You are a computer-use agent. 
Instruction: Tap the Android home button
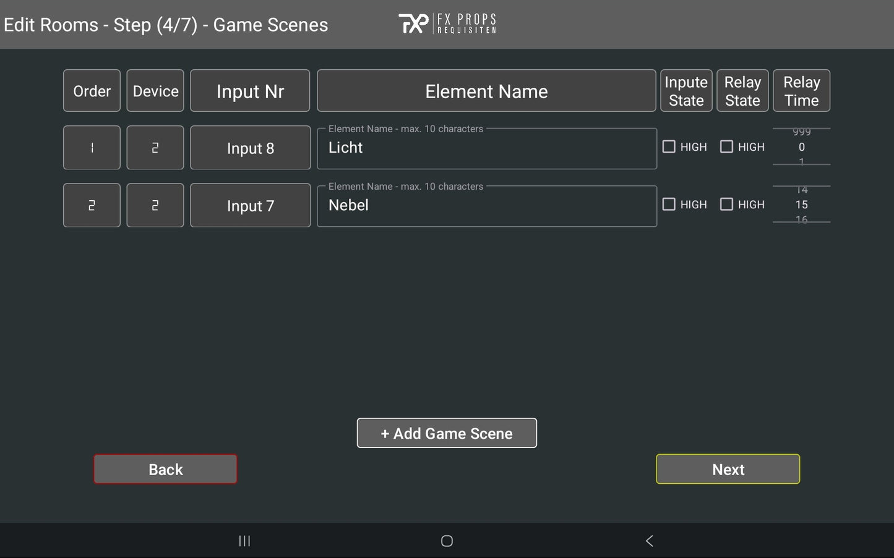click(447, 541)
